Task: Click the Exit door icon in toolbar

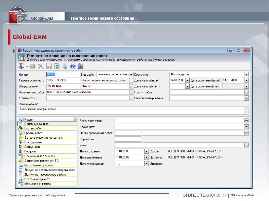Action: [80, 66]
